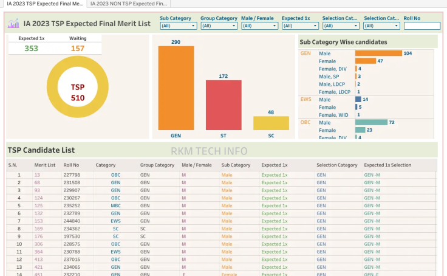
Task: Select roll number 234065 cell
Action: pyautogui.click(x=72, y=267)
